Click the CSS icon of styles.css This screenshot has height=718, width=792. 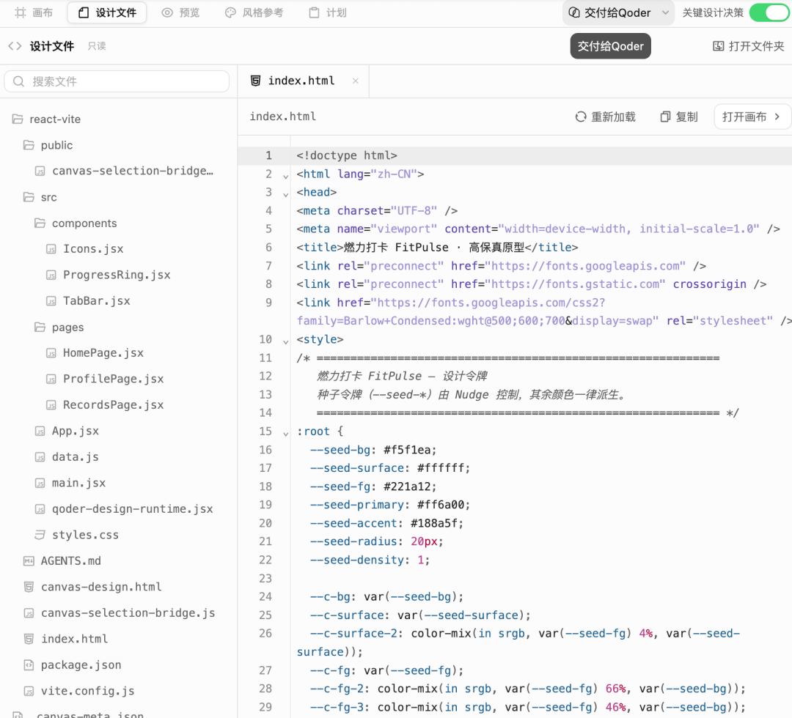40,535
